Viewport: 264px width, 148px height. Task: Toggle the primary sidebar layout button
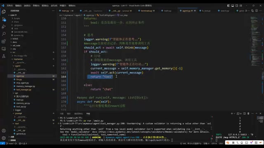click(x=229, y=5)
